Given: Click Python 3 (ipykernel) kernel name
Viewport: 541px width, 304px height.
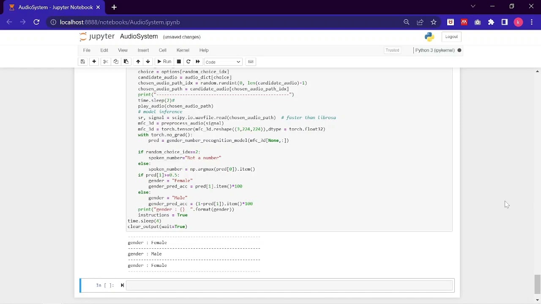Looking at the screenshot, I should point(435,50).
